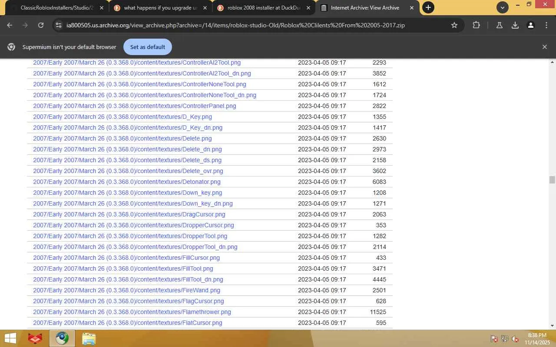Open the Delete_ovr.png file link

[x=128, y=171]
